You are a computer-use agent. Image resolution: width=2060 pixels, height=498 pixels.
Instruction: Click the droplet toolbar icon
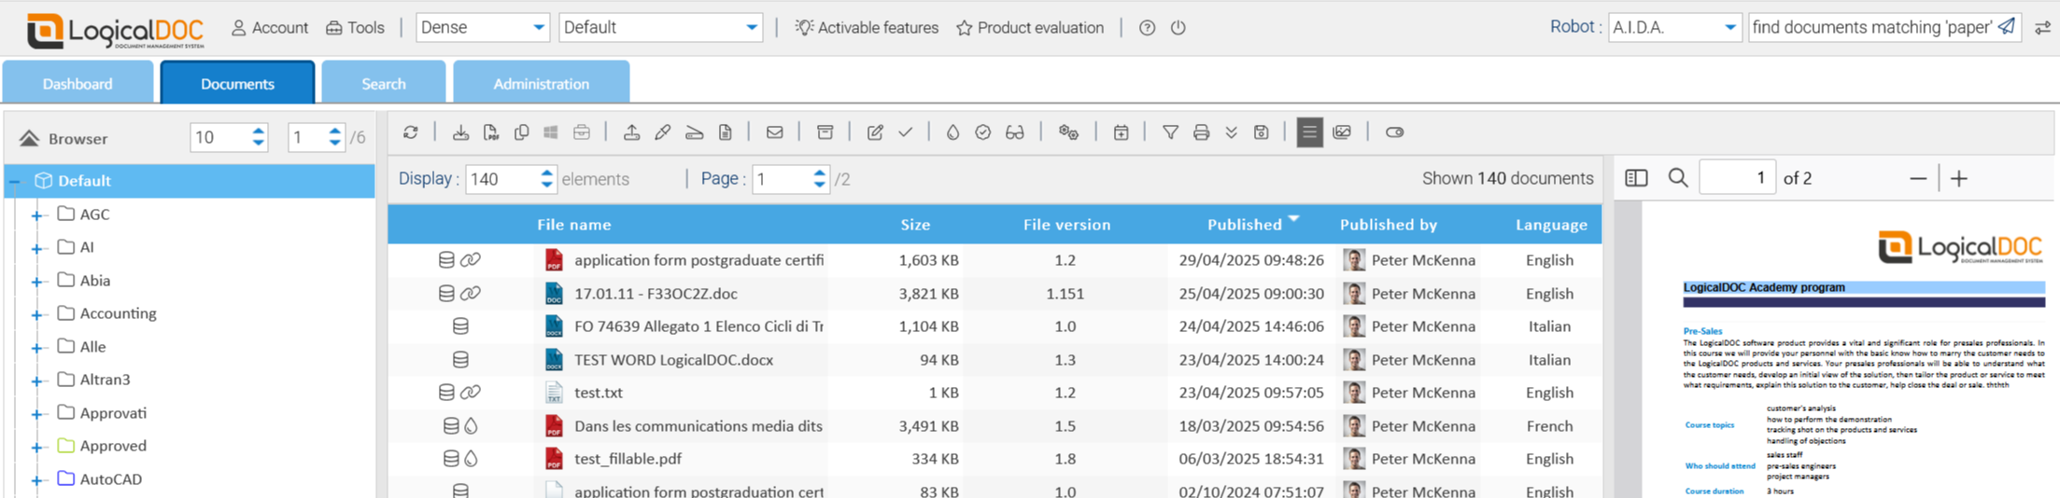coord(952,132)
